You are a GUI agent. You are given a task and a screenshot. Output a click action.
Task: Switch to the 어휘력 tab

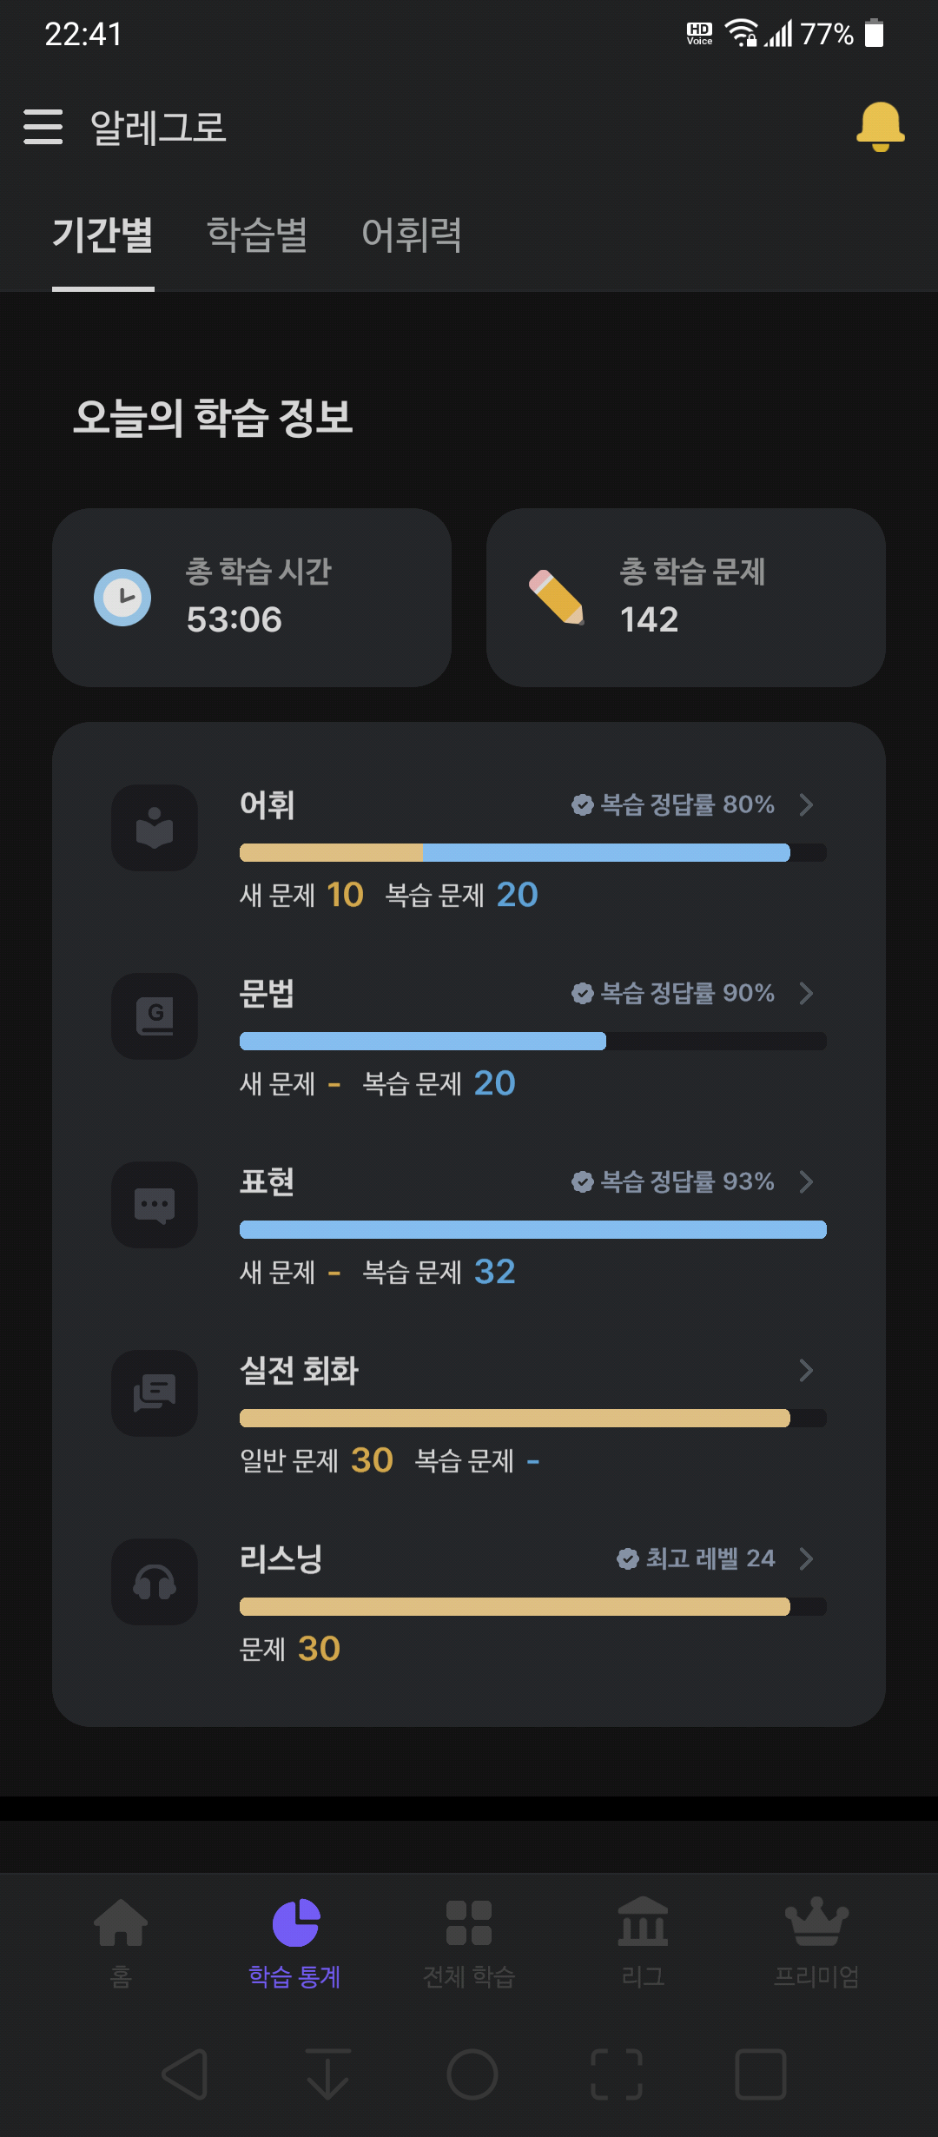coord(412,235)
